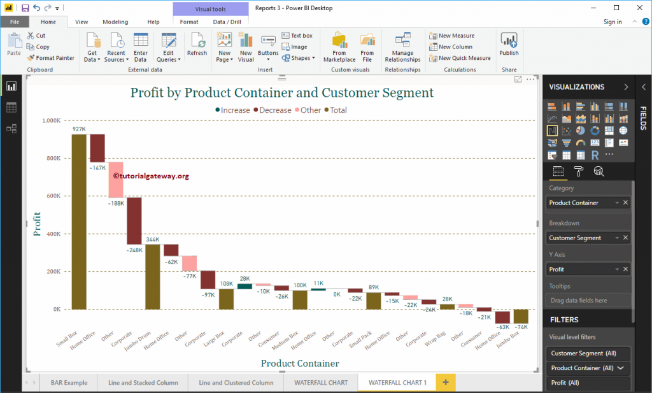The height and width of the screenshot is (393, 652).
Task: Select the Funnel visual icon
Action: [x=567, y=143]
